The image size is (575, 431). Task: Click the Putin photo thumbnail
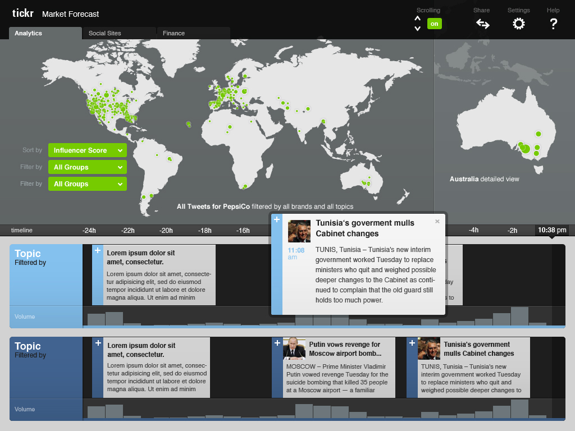pos(294,349)
